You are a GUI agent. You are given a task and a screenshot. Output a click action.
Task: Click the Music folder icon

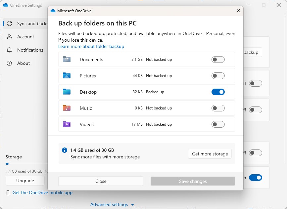67,108
